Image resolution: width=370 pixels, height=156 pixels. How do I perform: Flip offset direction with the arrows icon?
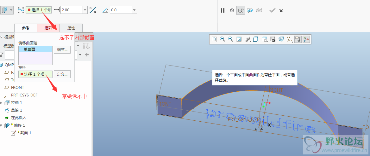click(93, 10)
